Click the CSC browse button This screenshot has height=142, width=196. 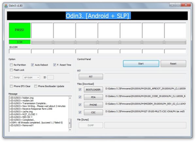93,112
